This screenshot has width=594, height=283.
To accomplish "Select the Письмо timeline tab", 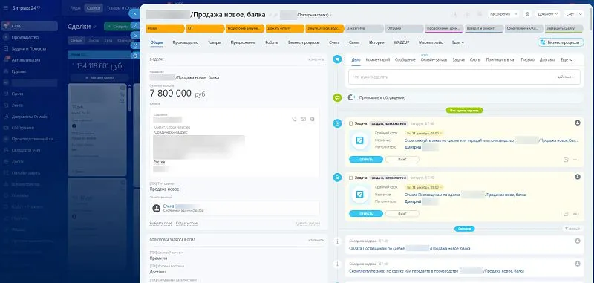I will coord(527,60).
